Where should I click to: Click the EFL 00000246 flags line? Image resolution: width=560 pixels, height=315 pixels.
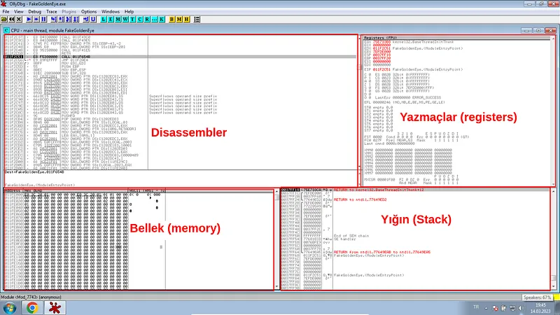(405, 102)
